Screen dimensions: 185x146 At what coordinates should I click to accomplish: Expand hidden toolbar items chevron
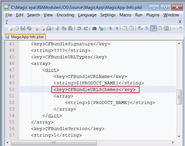(x=180, y=27)
